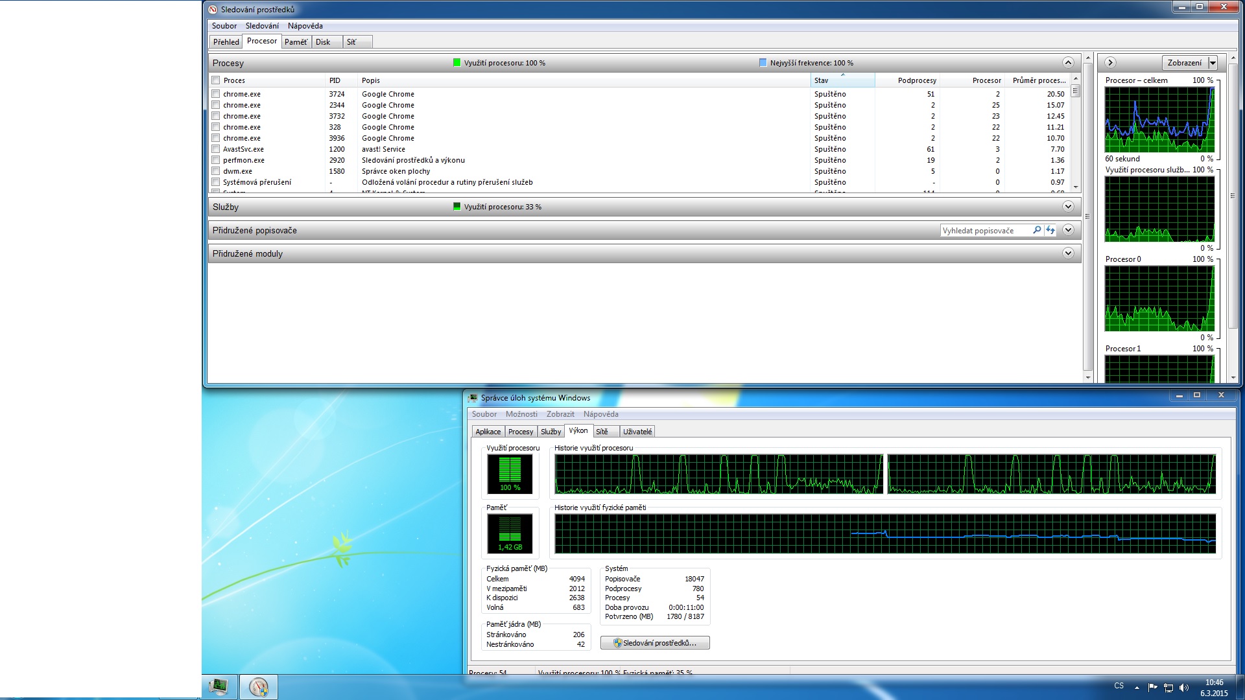
Task: Check the perfmon.exe checkbox
Action: pyautogui.click(x=215, y=160)
